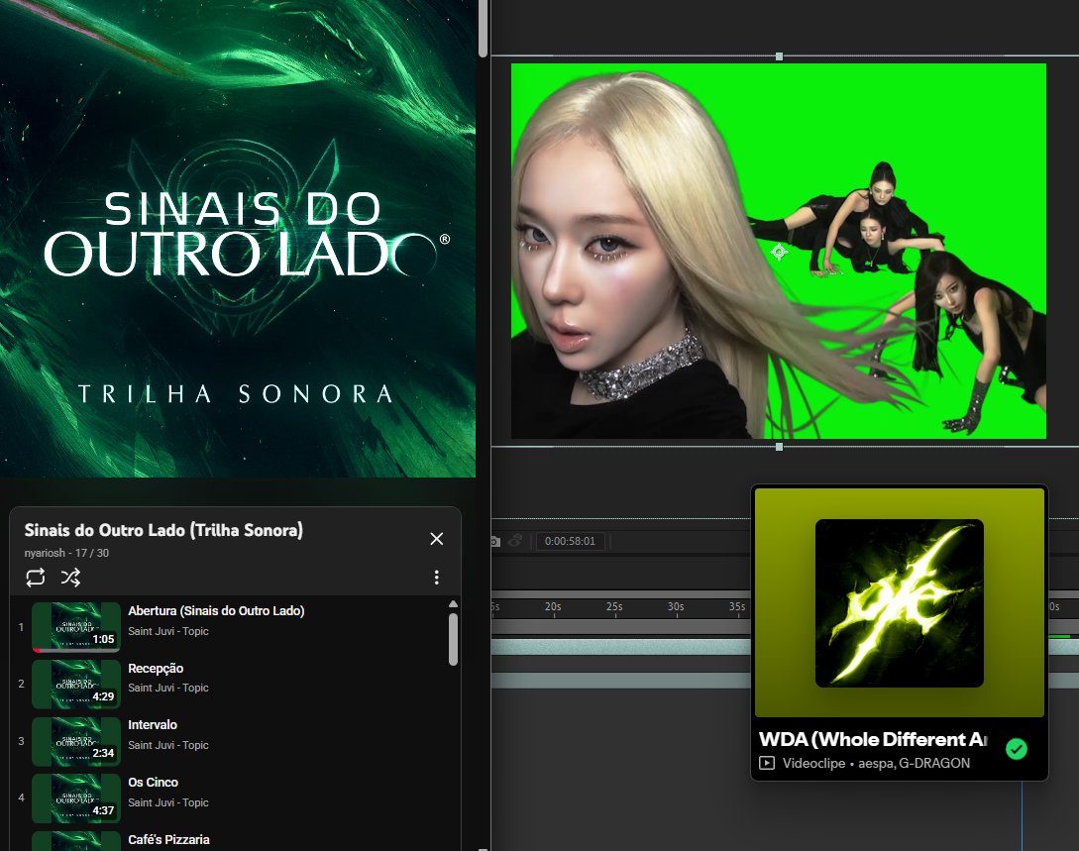Open Saint Juvi - Topic under Abertura
This screenshot has width=1079, height=851.
(167, 631)
